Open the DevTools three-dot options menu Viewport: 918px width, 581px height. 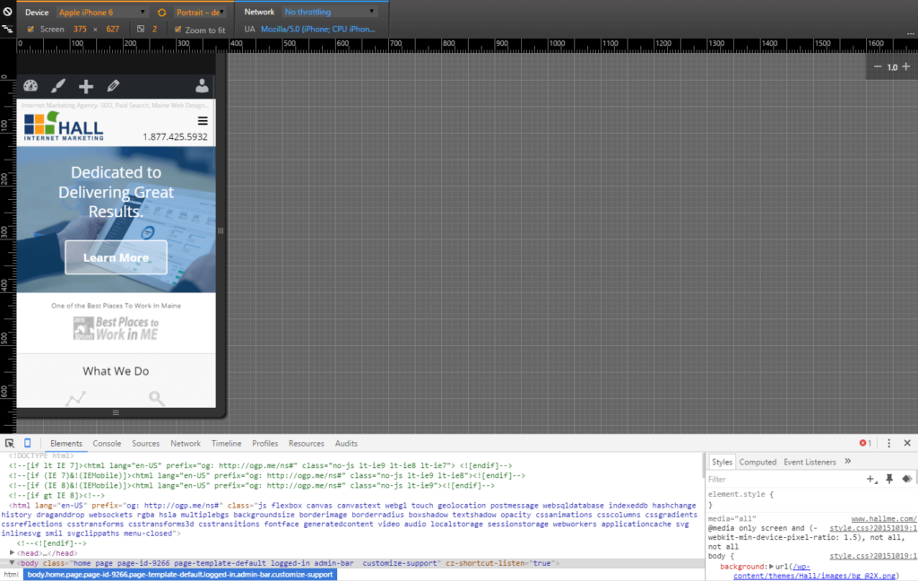click(888, 443)
